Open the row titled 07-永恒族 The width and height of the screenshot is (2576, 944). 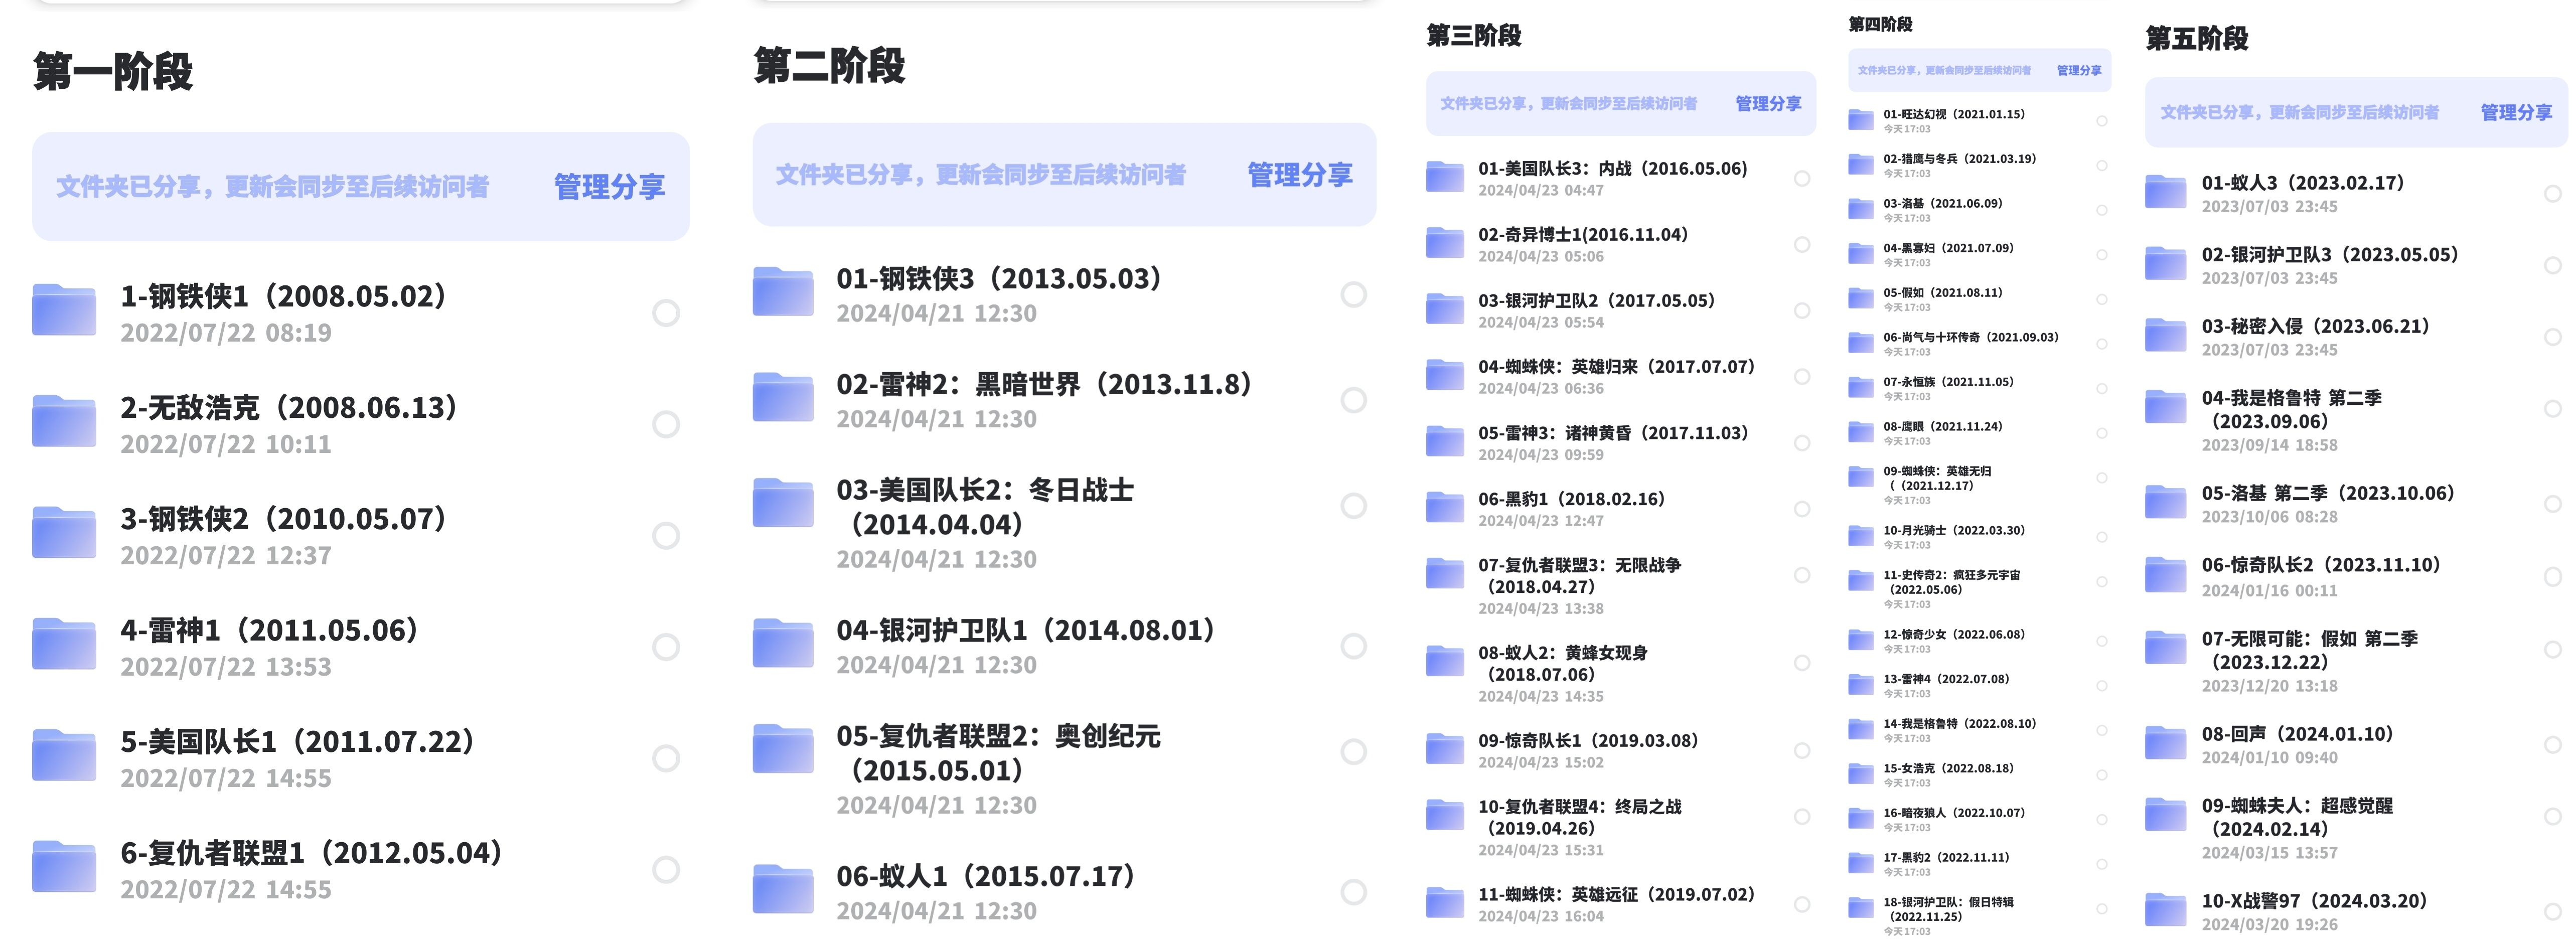pos(1979,388)
